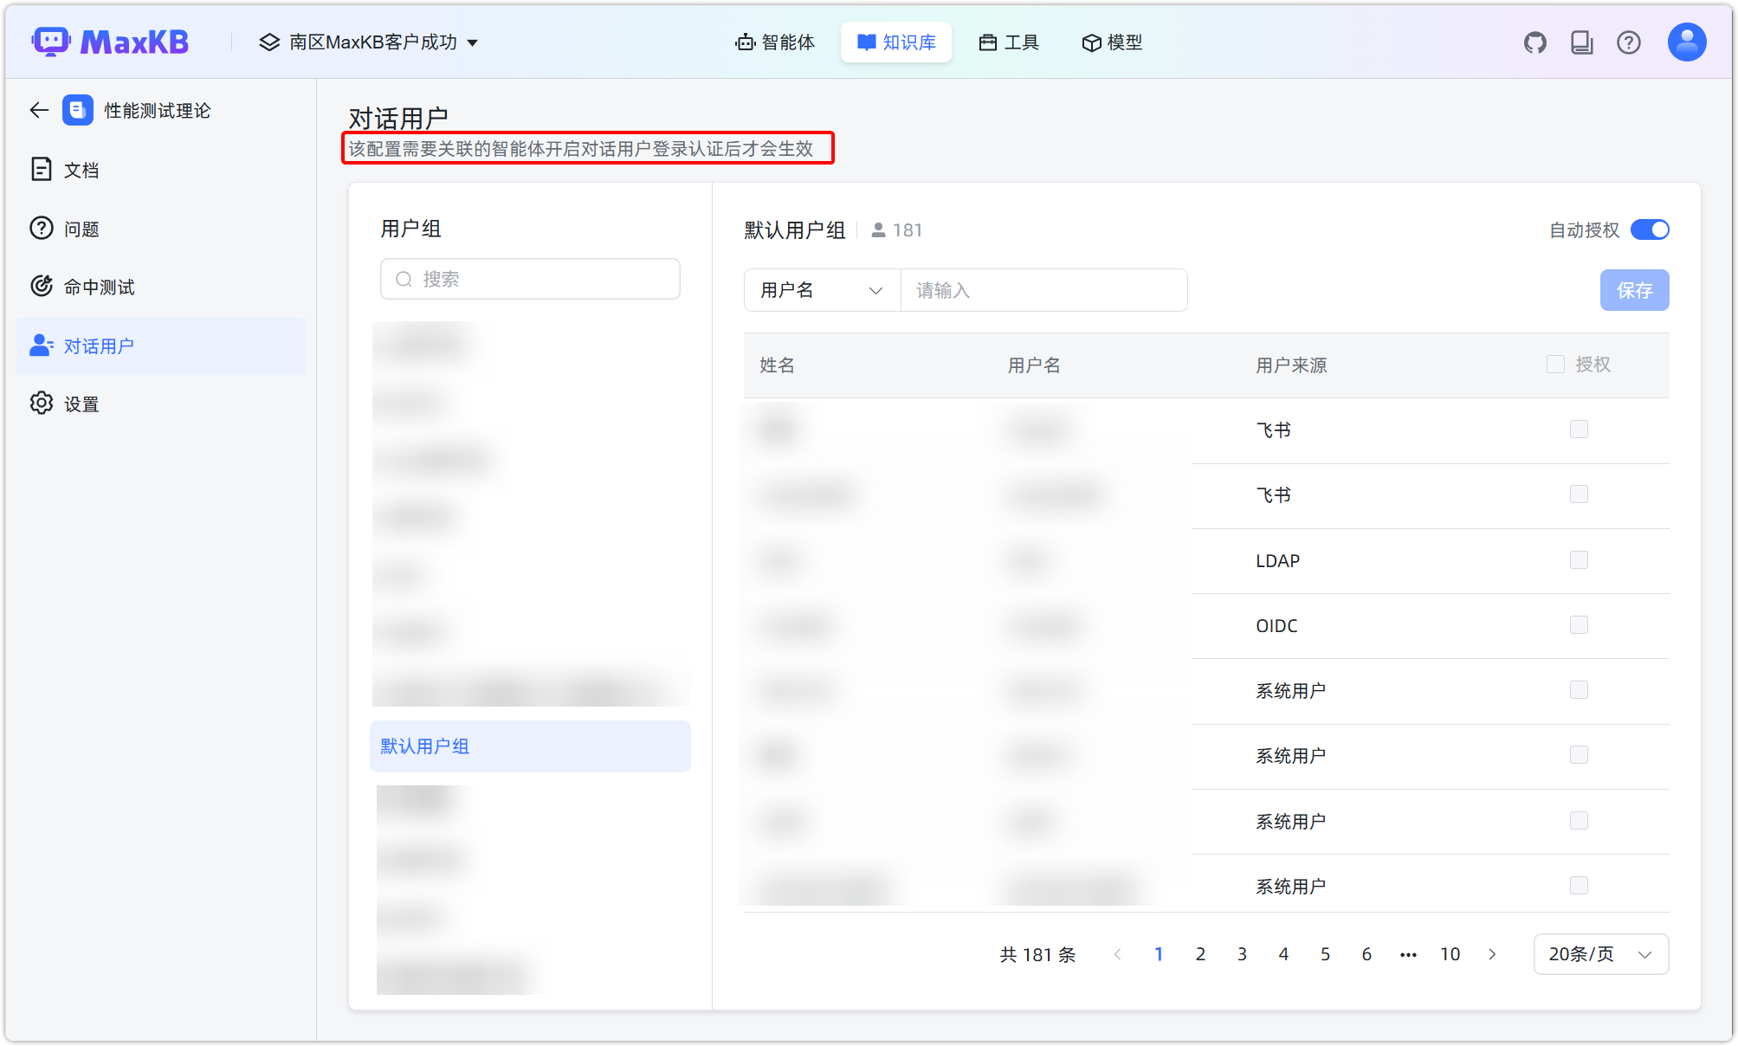Open the 用户名 filter dropdown
This screenshot has height=1046, width=1738.
821,290
